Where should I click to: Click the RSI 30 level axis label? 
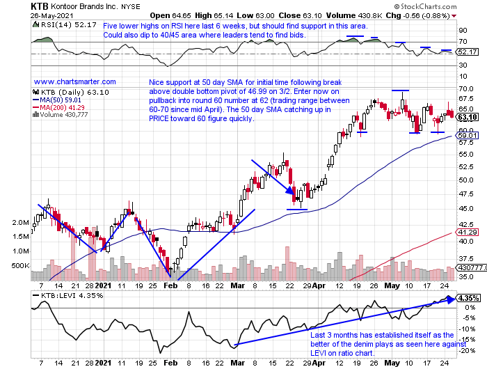(463, 65)
